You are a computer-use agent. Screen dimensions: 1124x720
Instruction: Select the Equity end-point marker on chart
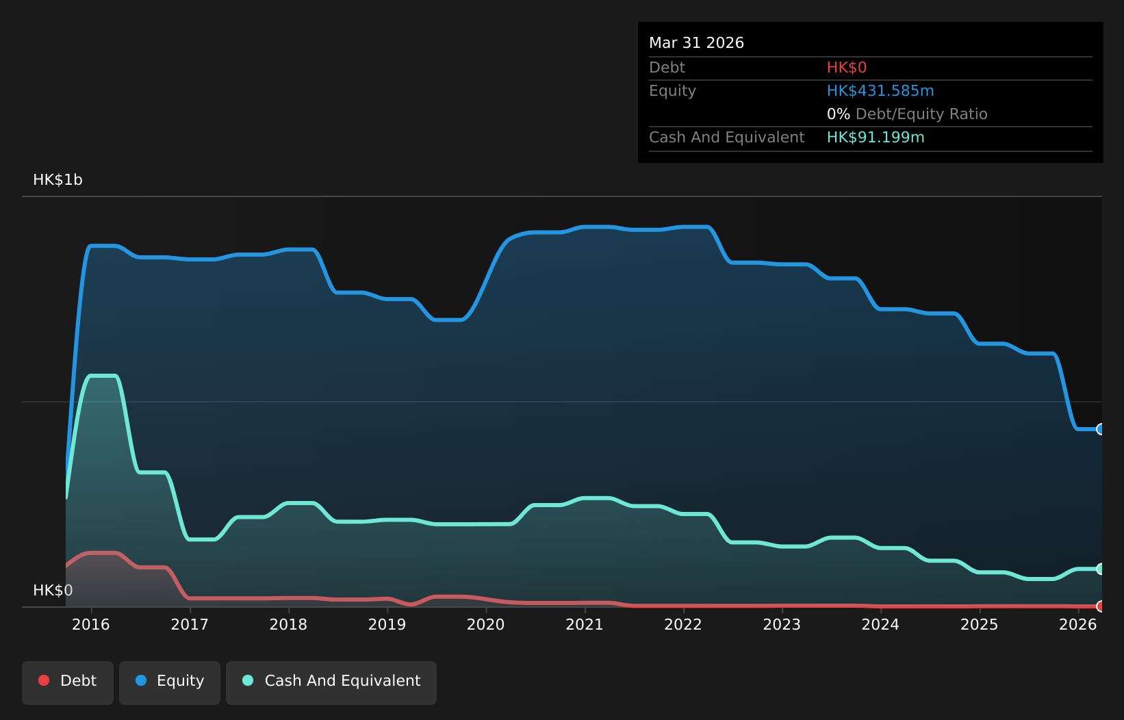tap(1101, 429)
